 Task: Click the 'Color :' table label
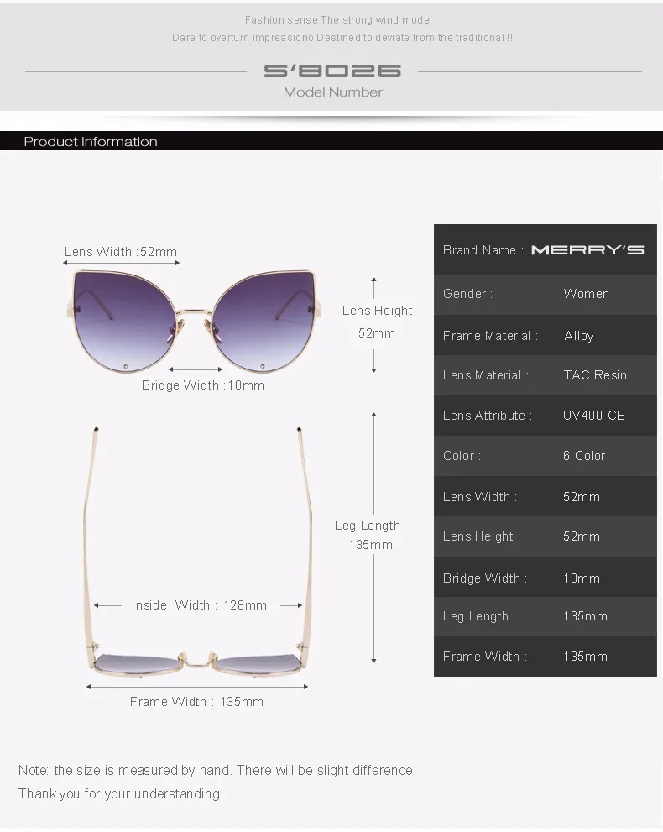(x=462, y=456)
